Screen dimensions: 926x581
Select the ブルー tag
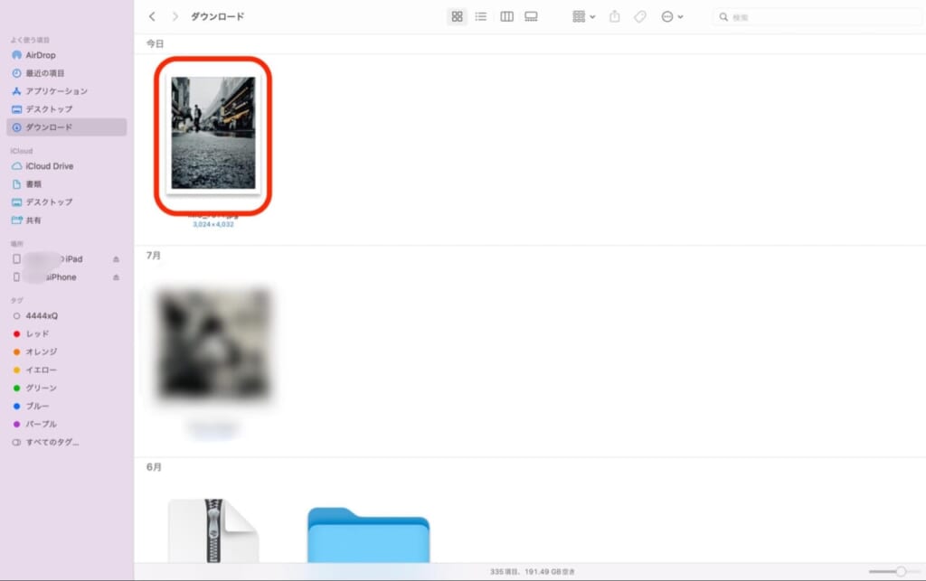coord(66,406)
